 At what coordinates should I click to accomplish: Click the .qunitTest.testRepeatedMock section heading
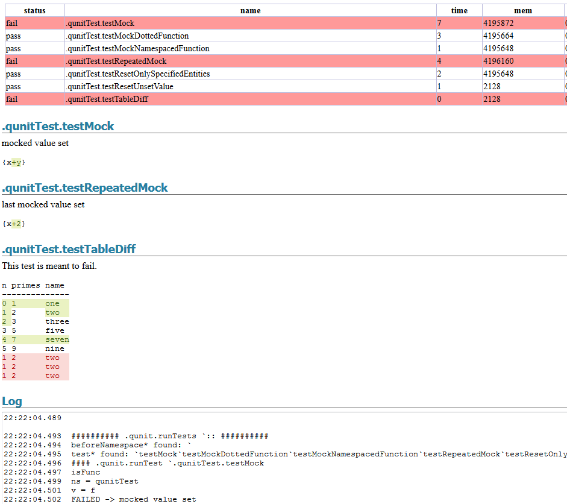[85, 187]
